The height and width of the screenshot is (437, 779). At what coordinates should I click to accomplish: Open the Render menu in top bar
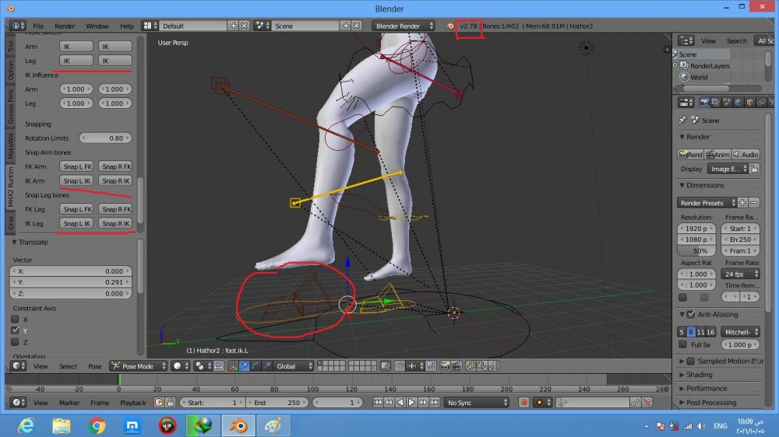coord(65,26)
